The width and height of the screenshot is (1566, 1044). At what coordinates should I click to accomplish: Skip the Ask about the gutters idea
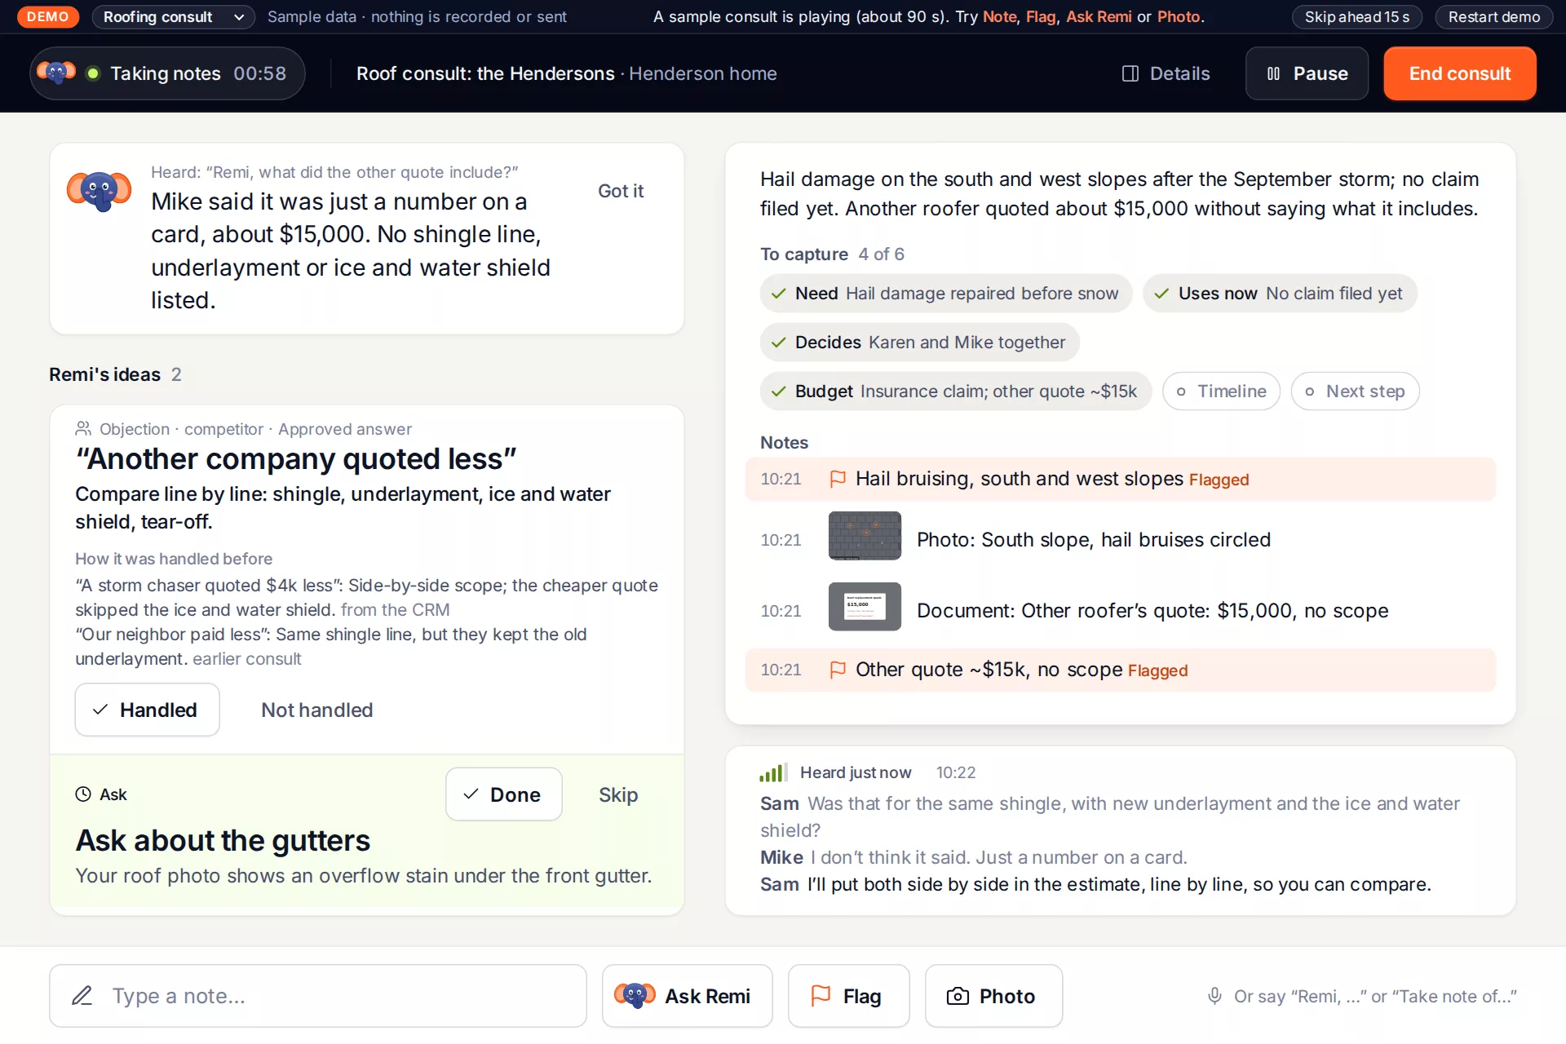point(618,794)
